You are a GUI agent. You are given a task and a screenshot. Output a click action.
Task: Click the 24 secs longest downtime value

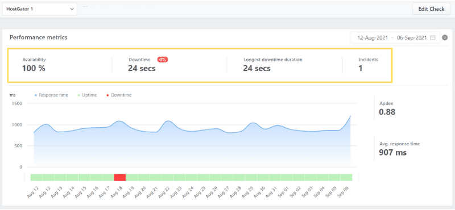257,68
